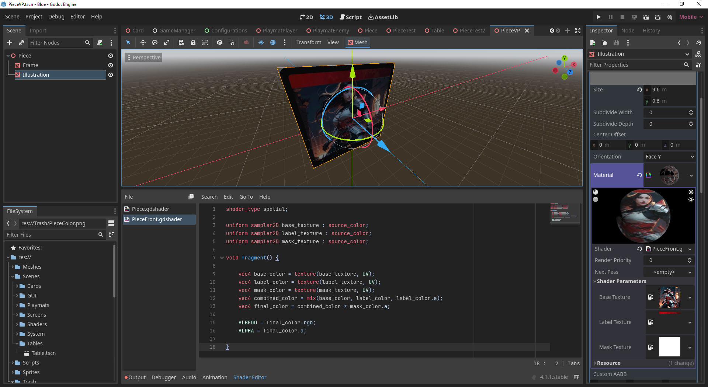Switch material preview to sphere
The width and height of the screenshot is (708, 387).
click(x=596, y=192)
